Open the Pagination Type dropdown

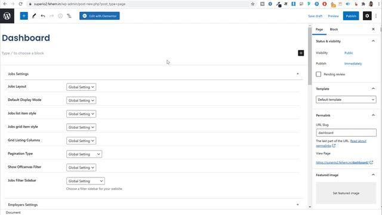[84, 154]
